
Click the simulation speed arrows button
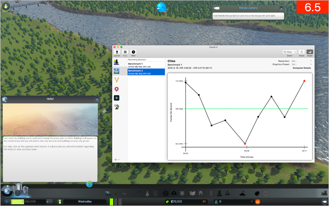tap(49, 202)
